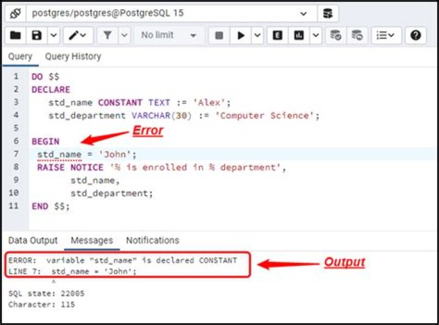Click the ERROR message text line
Screen dimensions: 439x325
point(123,260)
